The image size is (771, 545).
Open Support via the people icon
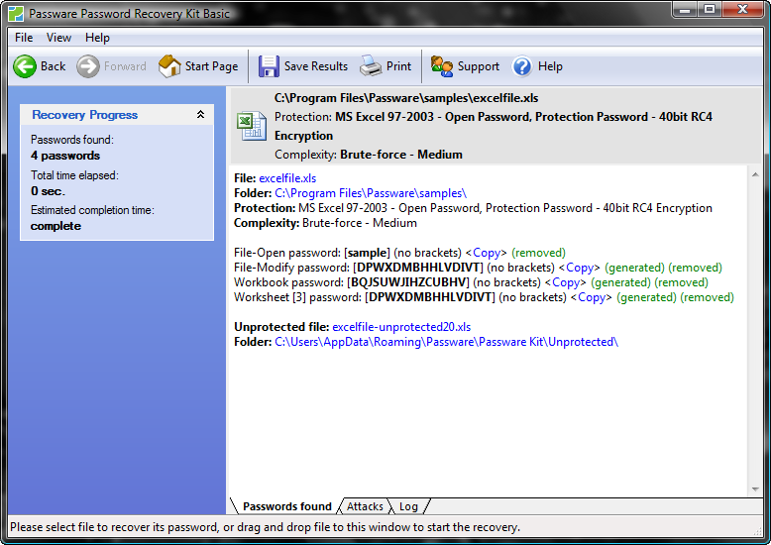pyautogui.click(x=442, y=66)
